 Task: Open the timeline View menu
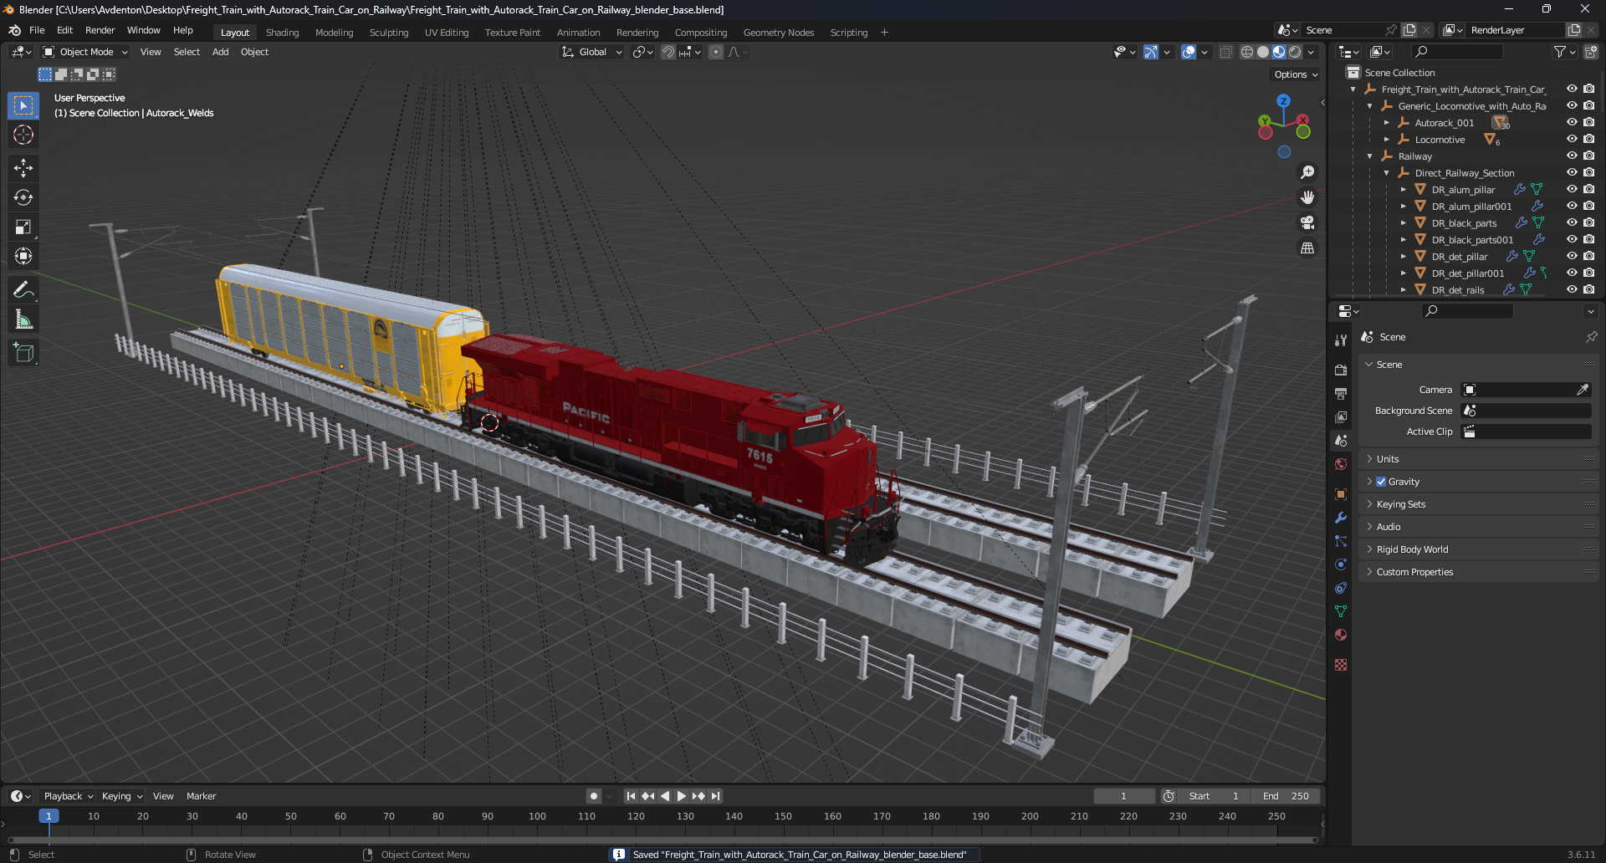click(x=163, y=796)
